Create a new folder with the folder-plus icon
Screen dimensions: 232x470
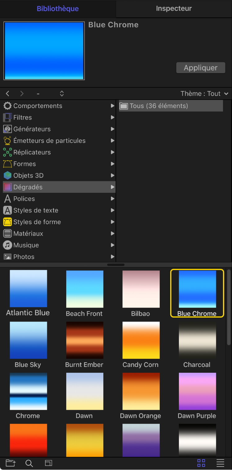coord(11,463)
